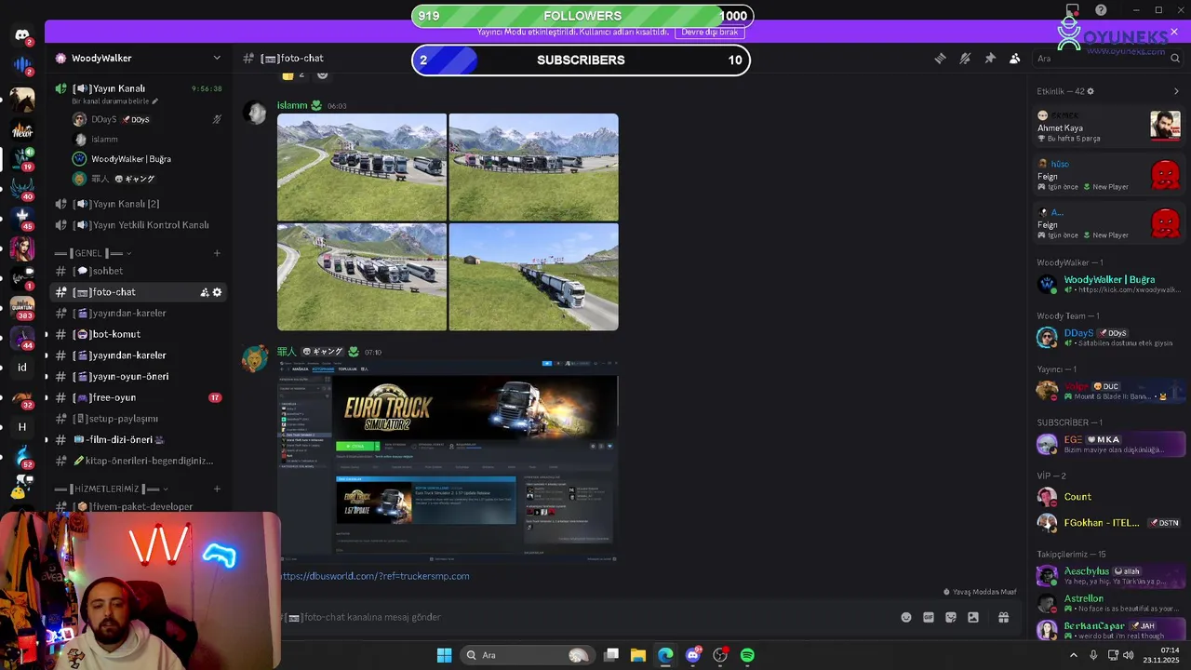Open the sticker picker icon
Screen dimensions: 1191x670
click(x=951, y=617)
